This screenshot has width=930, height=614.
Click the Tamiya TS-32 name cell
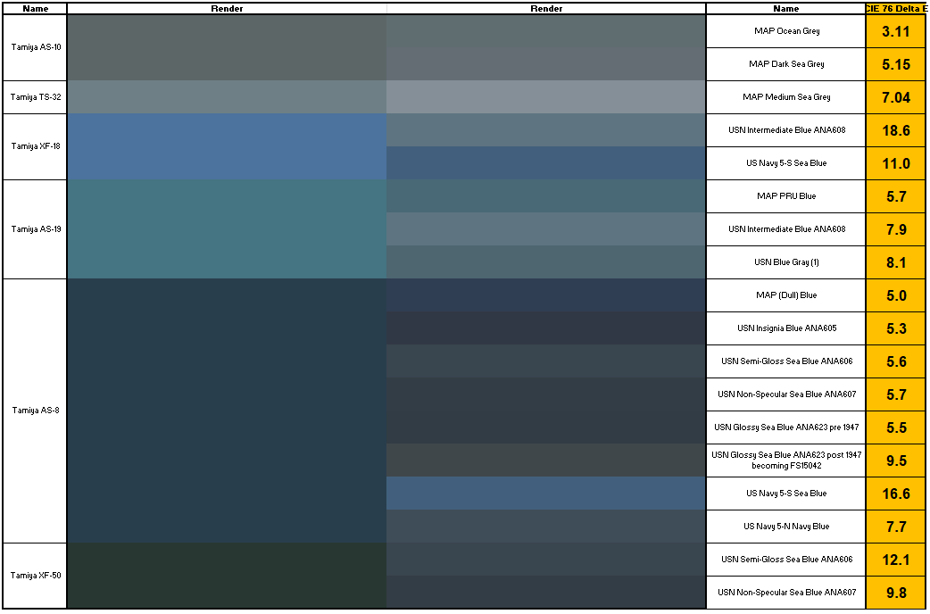[x=36, y=97]
